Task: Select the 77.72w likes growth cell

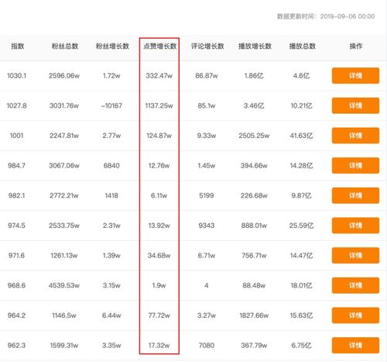Action: (159, 315)
